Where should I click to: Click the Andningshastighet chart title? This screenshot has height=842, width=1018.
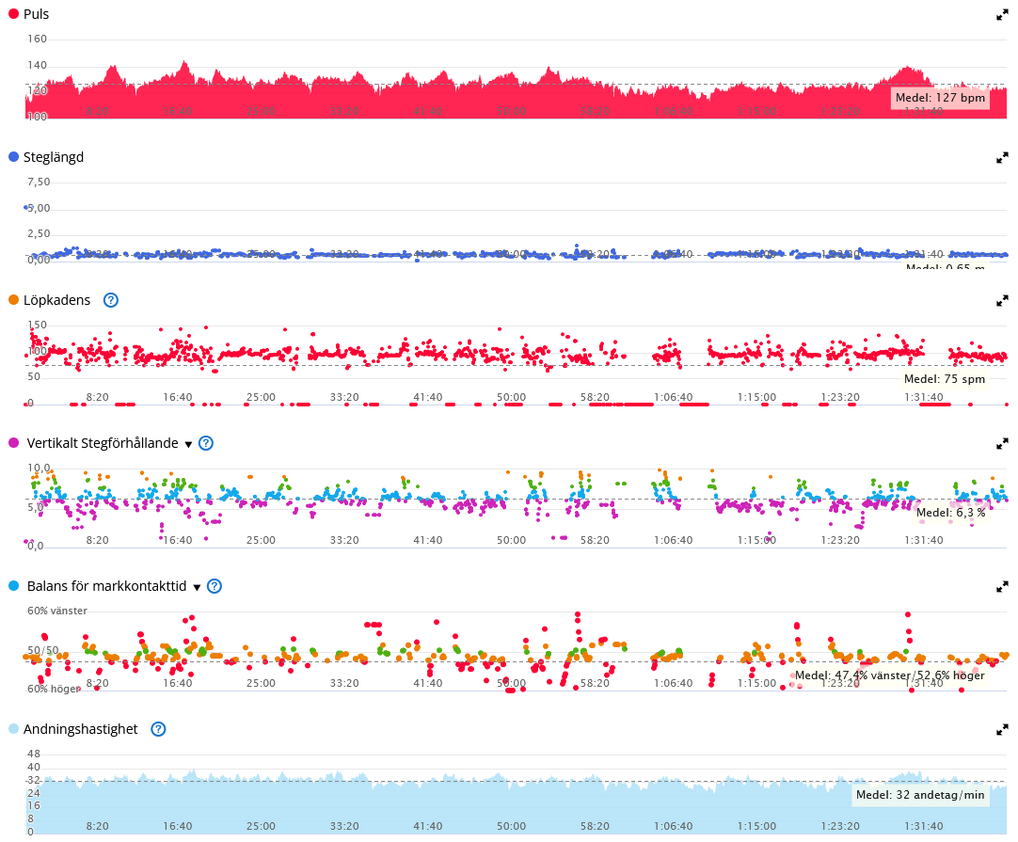[81, 729]
